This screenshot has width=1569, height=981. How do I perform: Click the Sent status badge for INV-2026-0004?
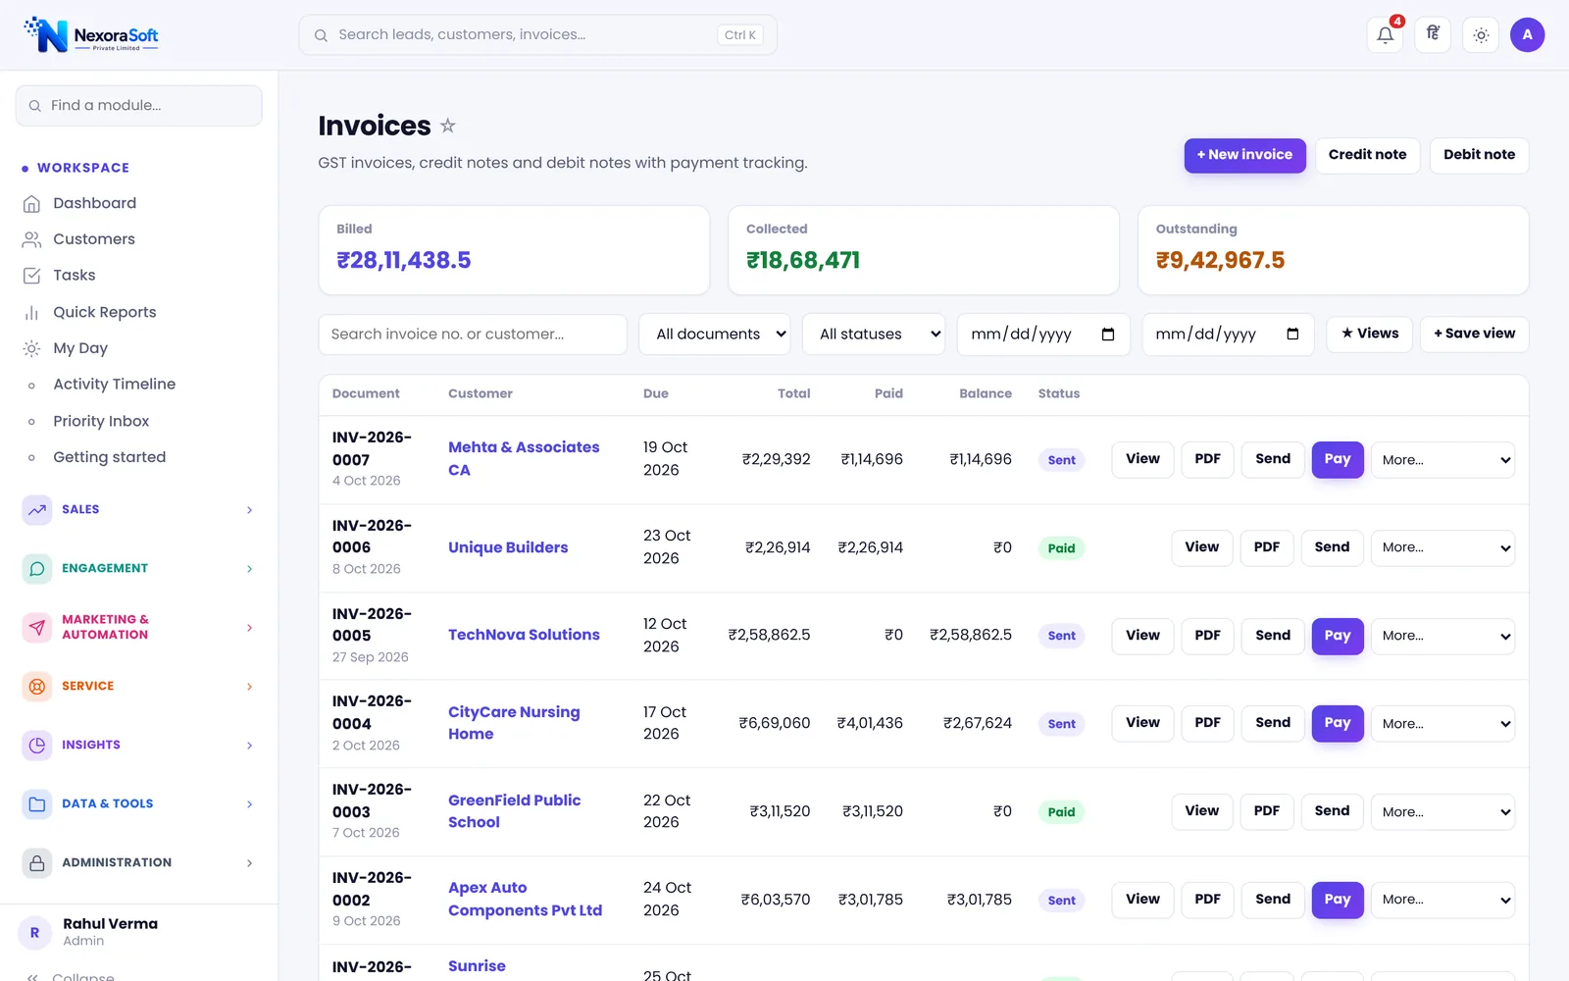pyautogui.click(x=1061, y=724)
